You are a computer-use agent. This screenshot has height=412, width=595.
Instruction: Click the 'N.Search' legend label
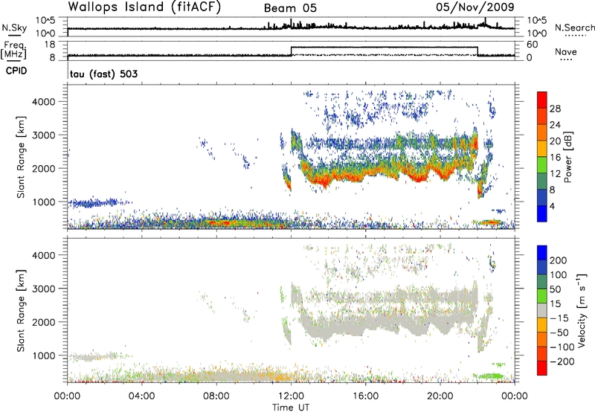pyautogui.click(x=574, y=28)
